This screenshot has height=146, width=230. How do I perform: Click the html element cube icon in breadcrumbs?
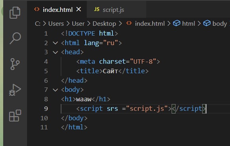(x=177, y=23)
